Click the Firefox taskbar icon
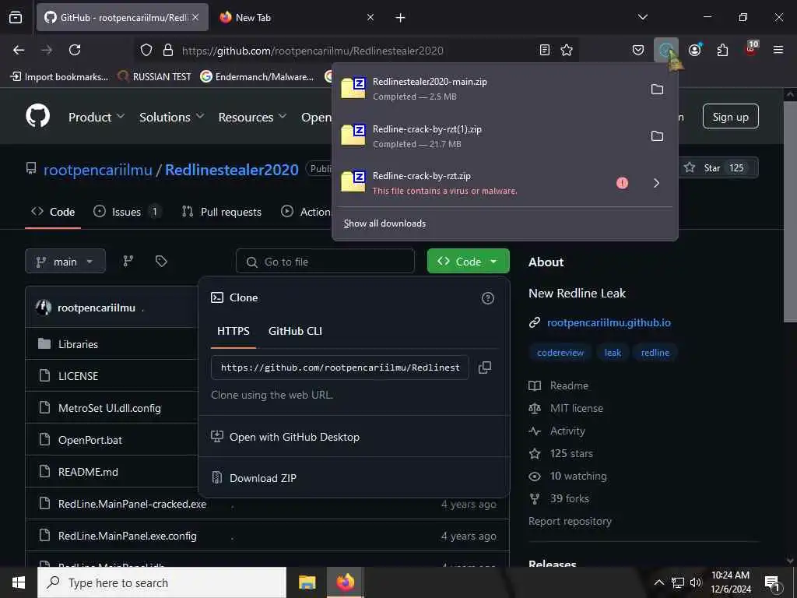The height and width of the screenshot is (598, 797). pyautogui.click(x=346, y=582)
